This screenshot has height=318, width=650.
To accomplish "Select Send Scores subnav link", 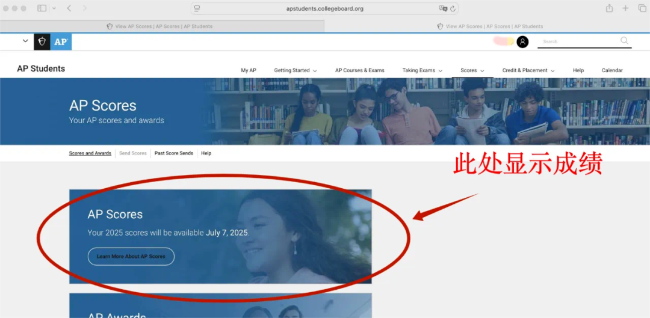I will pyautogui.click(x=132, y=153).
